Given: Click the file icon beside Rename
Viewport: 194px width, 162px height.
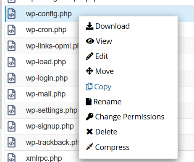Looking at the screenshot, I should tap(89, 101).
